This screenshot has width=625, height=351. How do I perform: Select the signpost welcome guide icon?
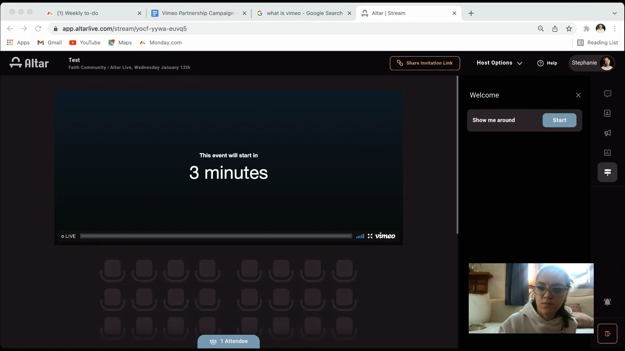pos(607,172)
